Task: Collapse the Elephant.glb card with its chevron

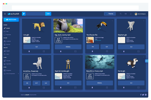Action: 144,21
